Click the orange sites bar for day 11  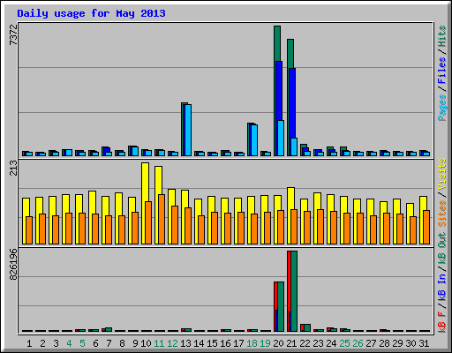coord(162,219)
